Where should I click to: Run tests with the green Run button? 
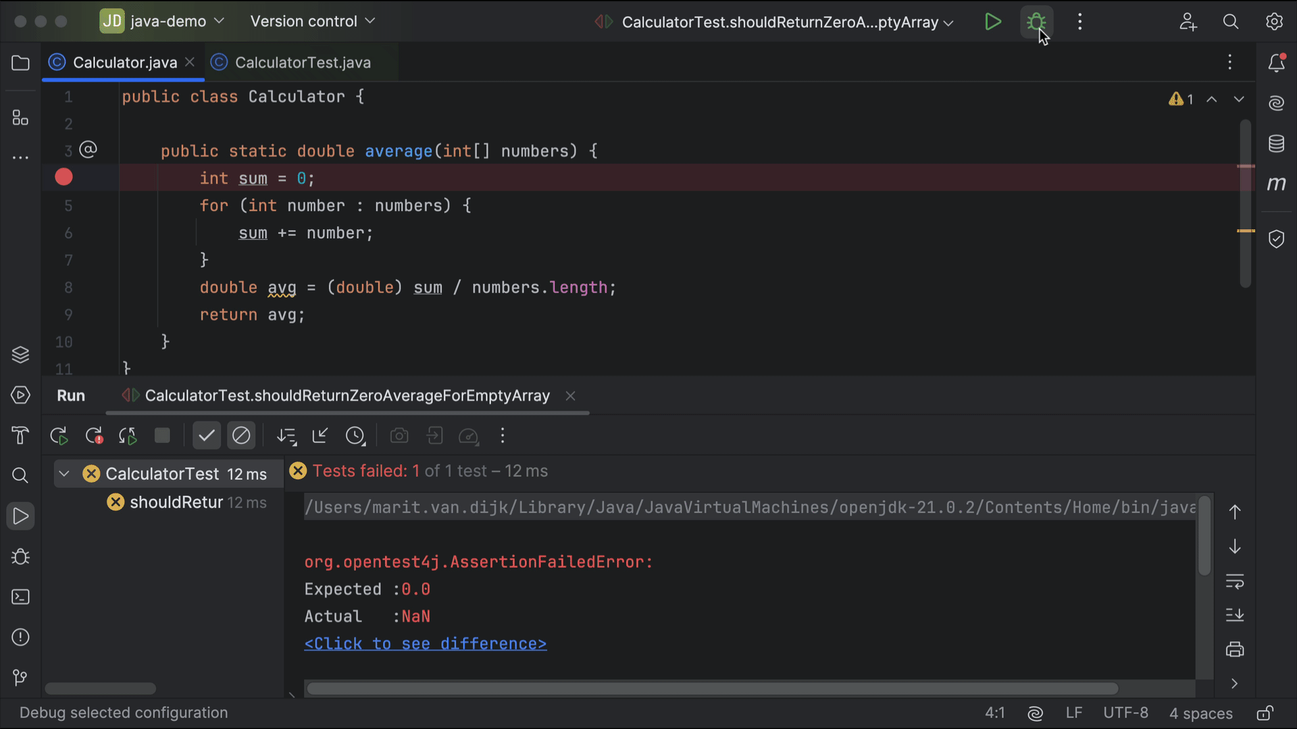(993, 21)
